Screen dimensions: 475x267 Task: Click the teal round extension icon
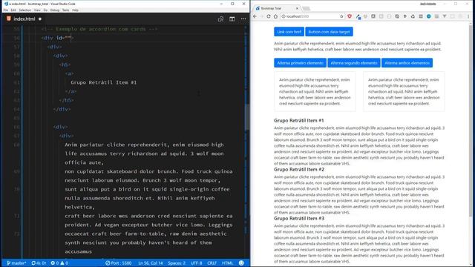tap(429, 16)
